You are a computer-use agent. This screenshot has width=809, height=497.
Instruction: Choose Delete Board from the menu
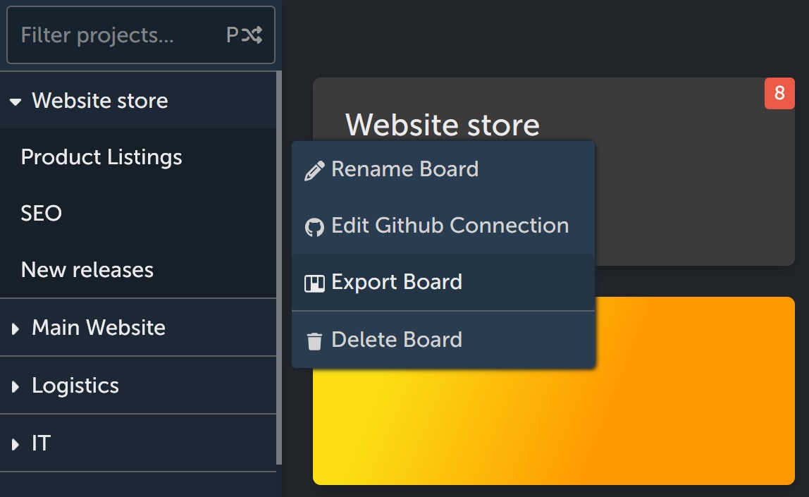(396, 340)
